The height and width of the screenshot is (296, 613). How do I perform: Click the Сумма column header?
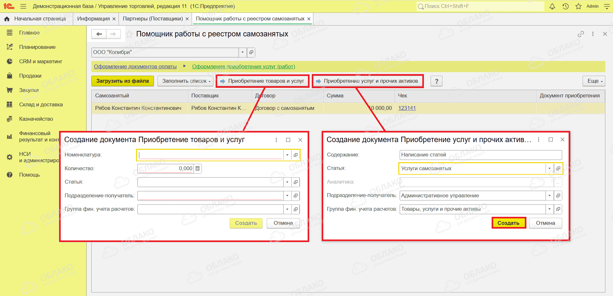tap(359, 96)
